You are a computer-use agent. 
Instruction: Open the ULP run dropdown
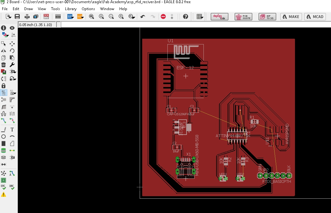click(80, 17)
